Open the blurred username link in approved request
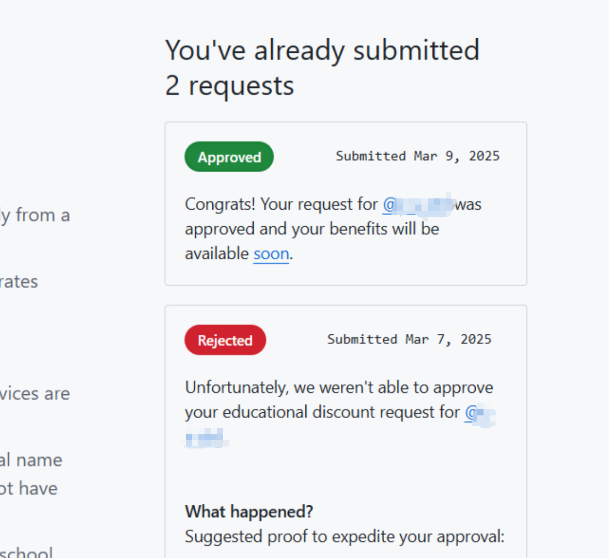609x558 pixels. pyautogui.click(x=418, y=205)
